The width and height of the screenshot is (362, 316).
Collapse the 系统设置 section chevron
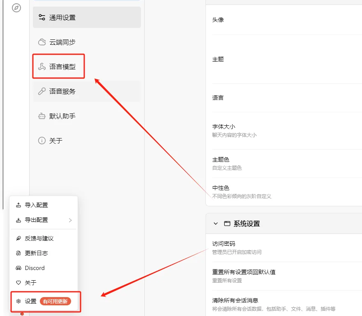[x=216, y=224]
